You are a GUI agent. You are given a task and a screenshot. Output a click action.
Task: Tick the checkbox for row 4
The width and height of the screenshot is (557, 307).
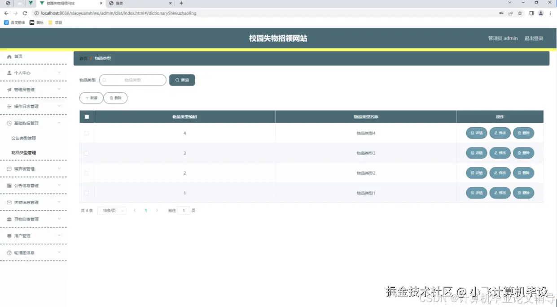pyautogui.click(x=87, y=133)
